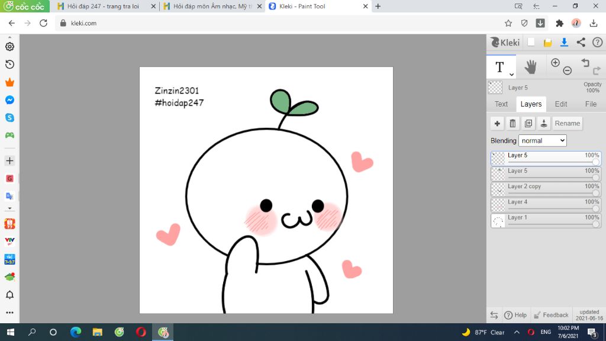606x341 pixels.
Task: Open Messenger from the sidebar
Action: 9,99
